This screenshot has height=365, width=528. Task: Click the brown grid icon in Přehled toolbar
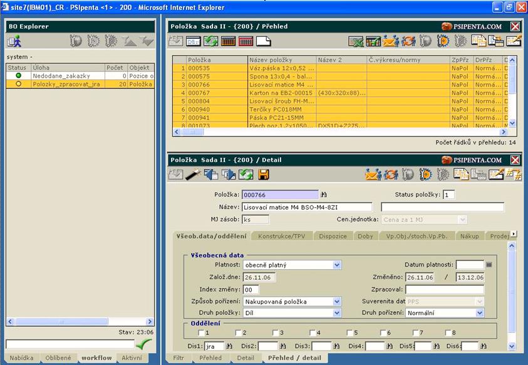228,41
